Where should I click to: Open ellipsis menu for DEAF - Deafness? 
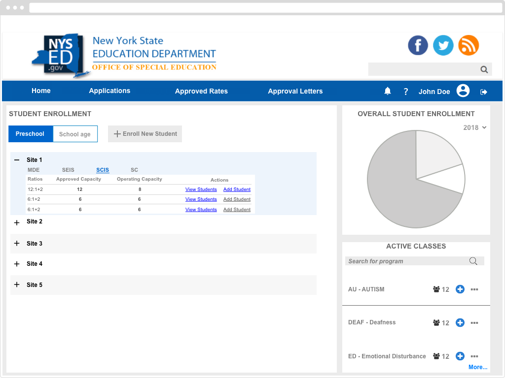pyautogui.click(x=474, y=323)
